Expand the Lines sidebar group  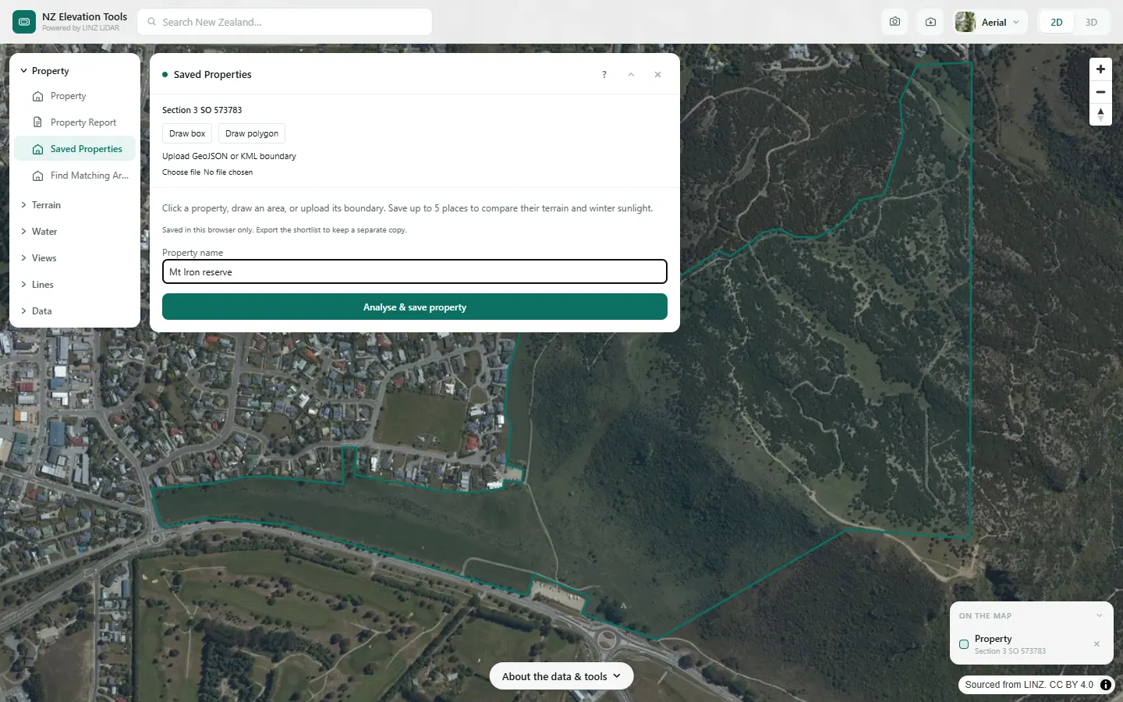pyautogui.click(x=75, y=285)
